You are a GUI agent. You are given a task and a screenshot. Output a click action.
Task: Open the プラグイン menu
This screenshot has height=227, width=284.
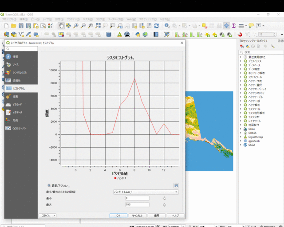point(73,19)
